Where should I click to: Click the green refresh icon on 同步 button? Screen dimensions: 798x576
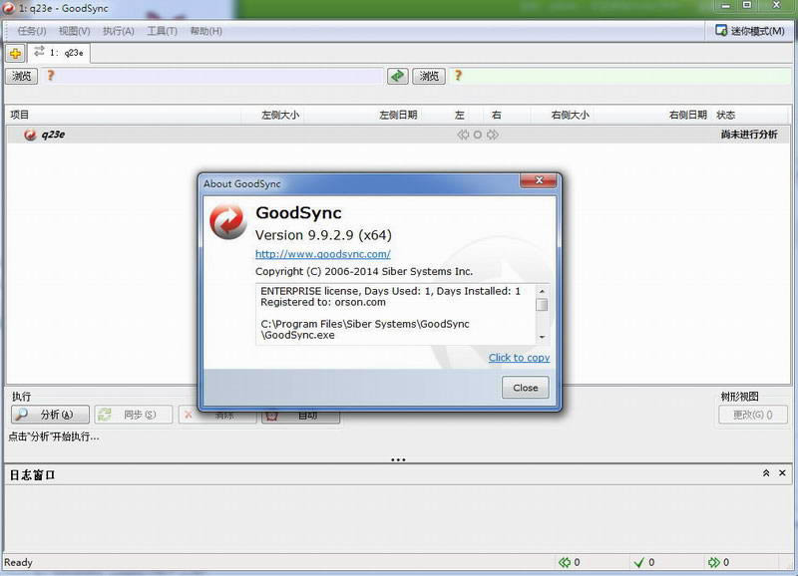click(105, 415)
